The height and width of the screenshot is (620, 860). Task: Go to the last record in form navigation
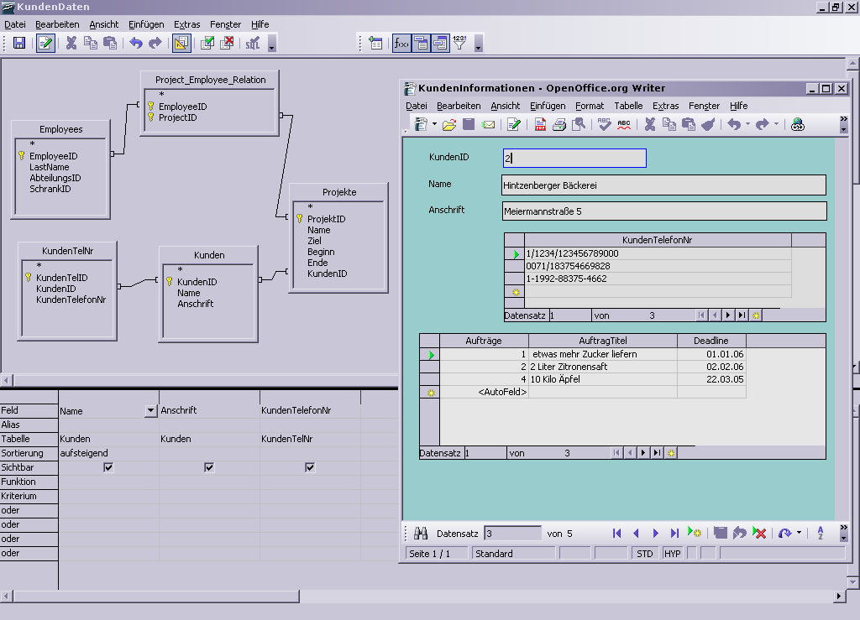674,533
